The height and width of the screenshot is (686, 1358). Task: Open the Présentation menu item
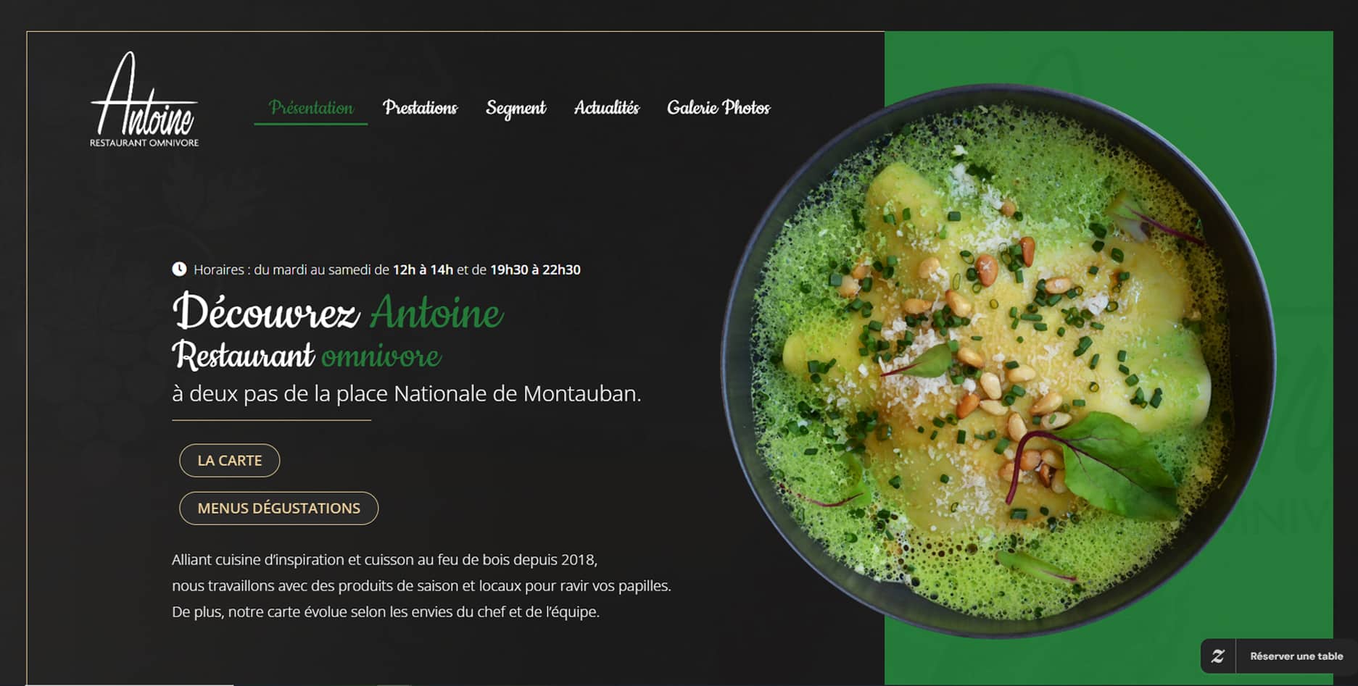[x=311, y=108]
